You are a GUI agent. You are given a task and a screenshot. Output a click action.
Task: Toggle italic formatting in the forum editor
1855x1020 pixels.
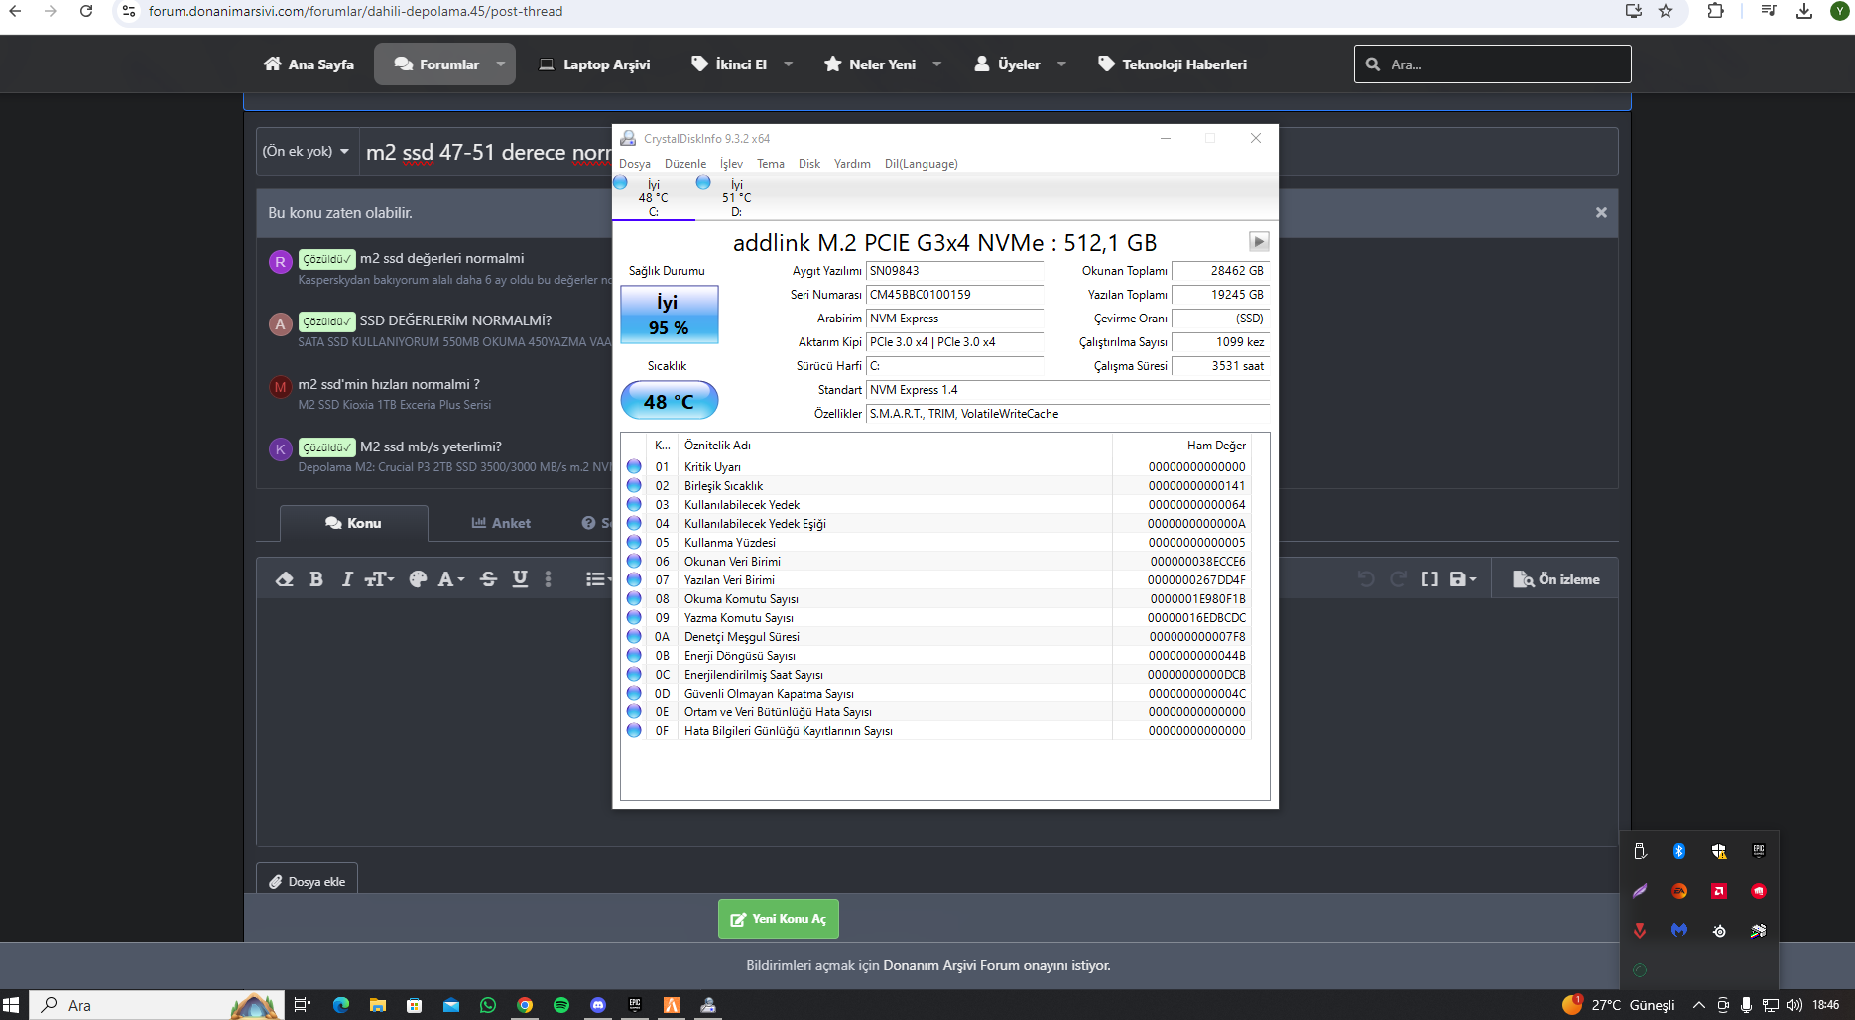[x=346, y=579]
